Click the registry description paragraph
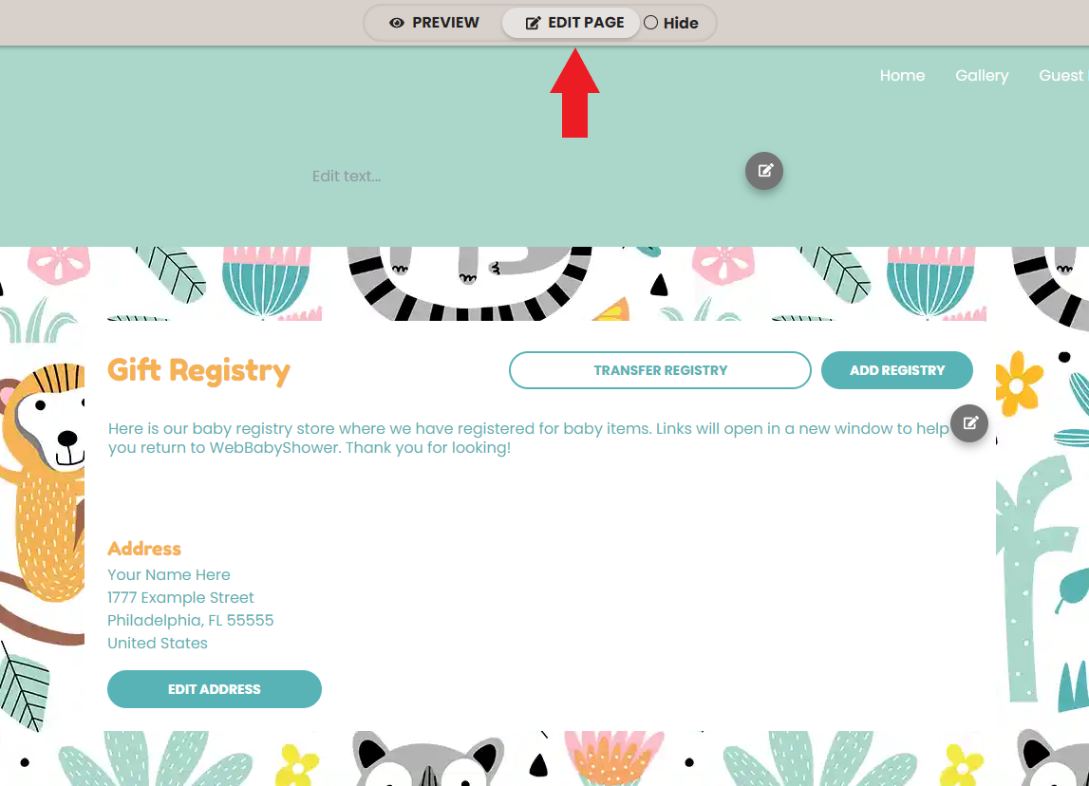Screen dimensions: 1089x786 tap(528, 439)
